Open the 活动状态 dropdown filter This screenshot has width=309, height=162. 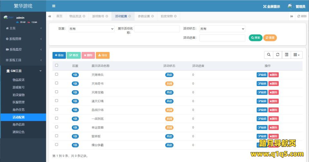coord(222,29)
